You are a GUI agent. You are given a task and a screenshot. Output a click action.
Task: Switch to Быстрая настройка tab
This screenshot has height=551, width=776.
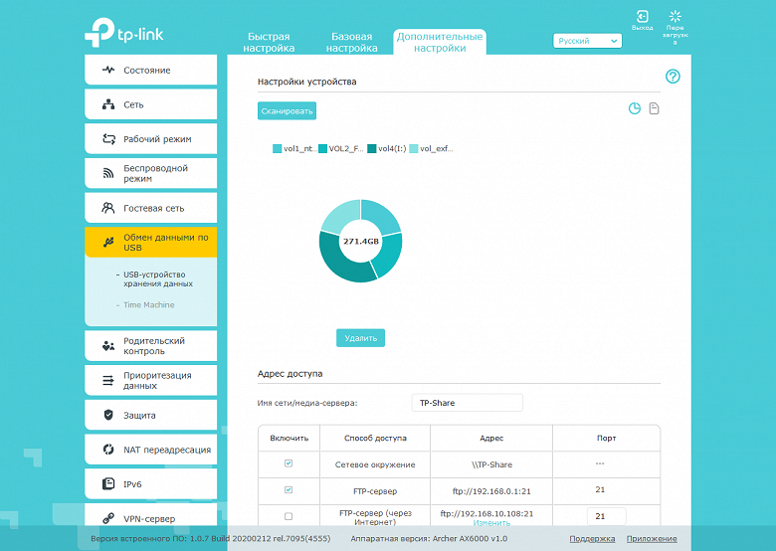269,42
